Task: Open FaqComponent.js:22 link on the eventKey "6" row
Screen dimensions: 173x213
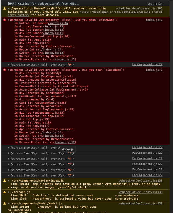Action: coord(147,170)
